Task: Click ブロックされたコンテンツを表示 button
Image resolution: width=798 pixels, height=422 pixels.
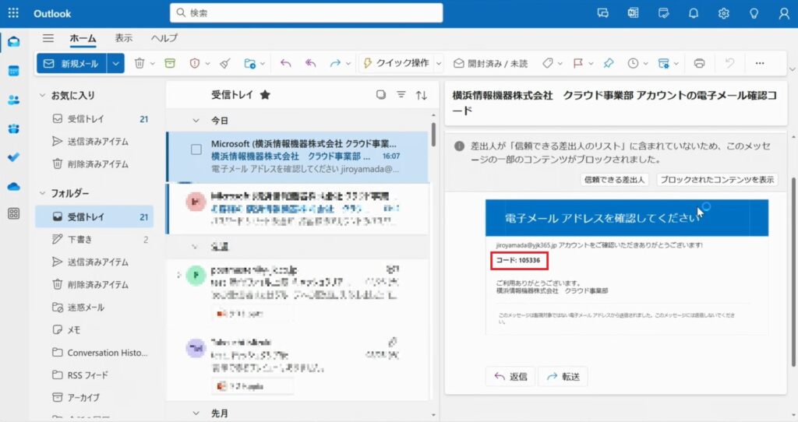Action: click(717, 180)
